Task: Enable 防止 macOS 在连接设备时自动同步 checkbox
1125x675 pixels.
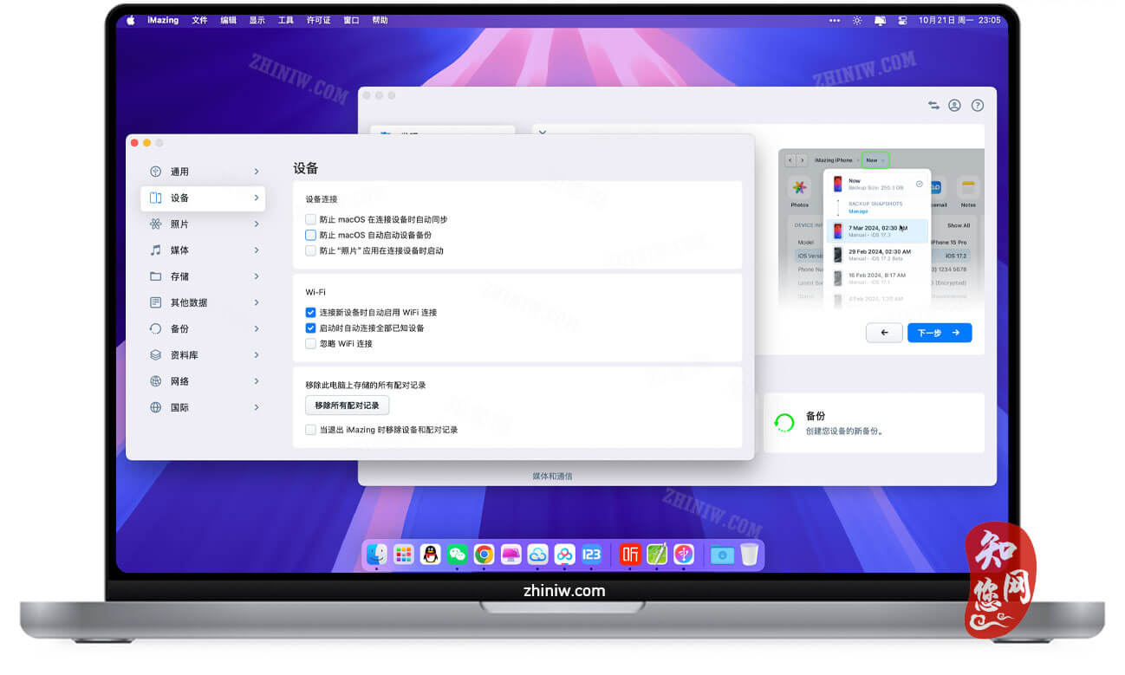Action: 311,219
